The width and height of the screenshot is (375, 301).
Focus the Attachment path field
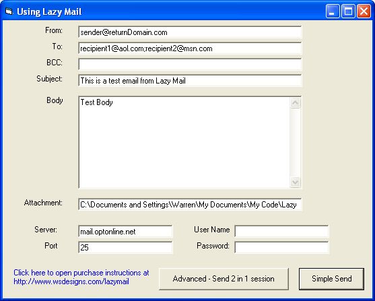tap(190, 205)
